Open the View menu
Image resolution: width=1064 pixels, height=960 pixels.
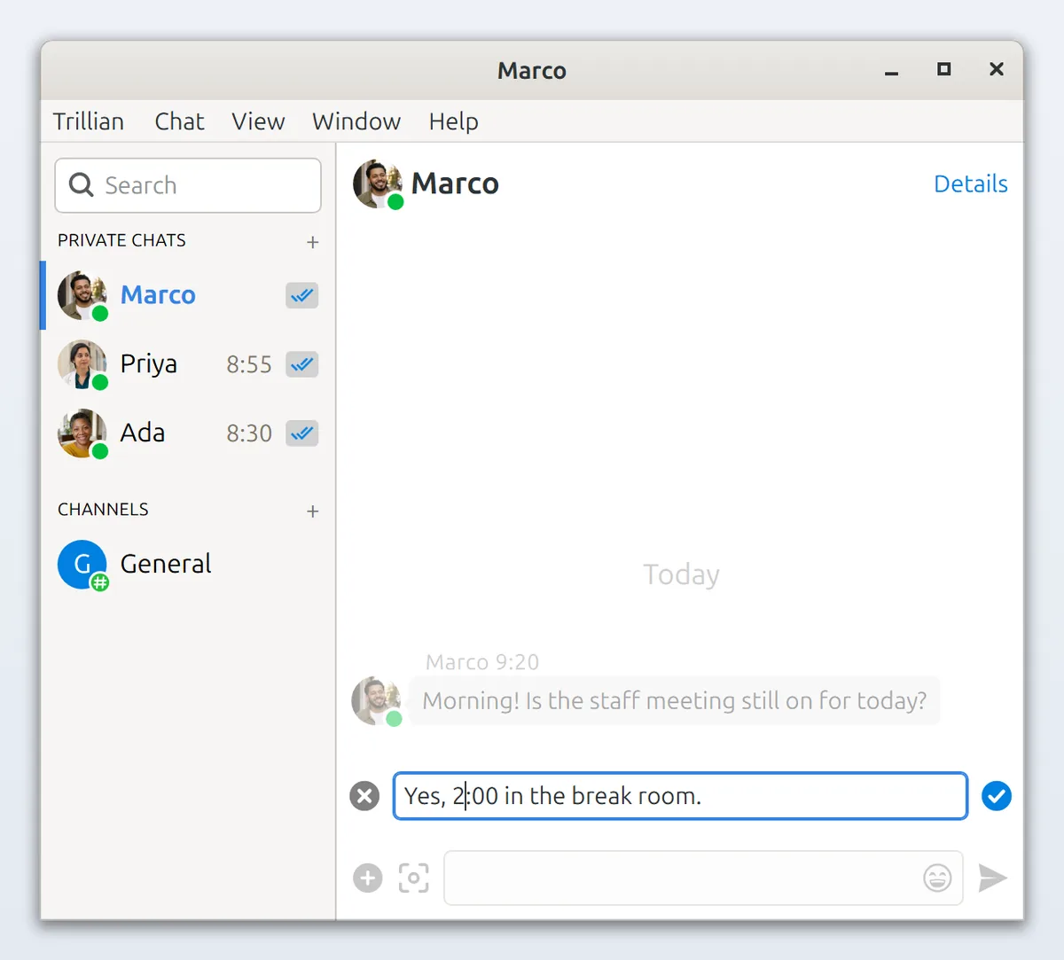tap(258, 121)
